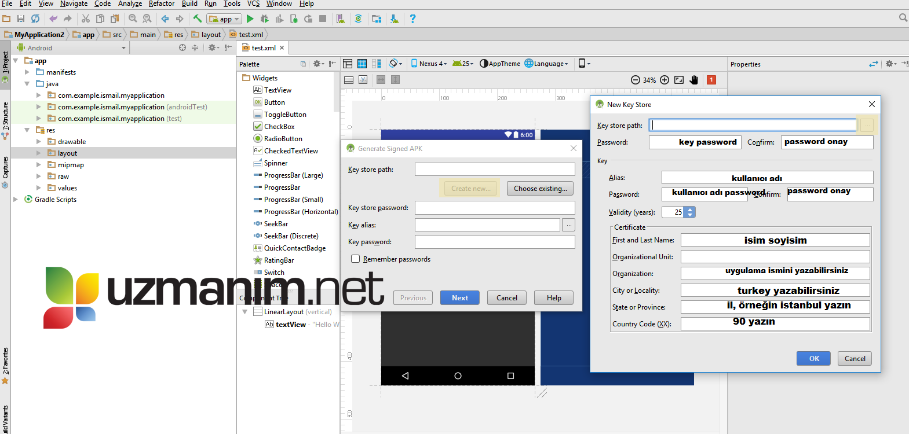Click Cancel in Generate Signed APK dialog
The image size is (909, 434).
click(507, 298)
